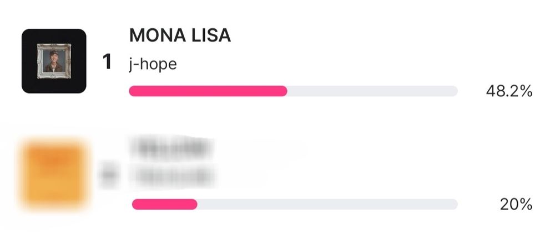Click the MONA LISA song title
The width and height of the screenshot is (555, 234).
(x=180, y=35)
